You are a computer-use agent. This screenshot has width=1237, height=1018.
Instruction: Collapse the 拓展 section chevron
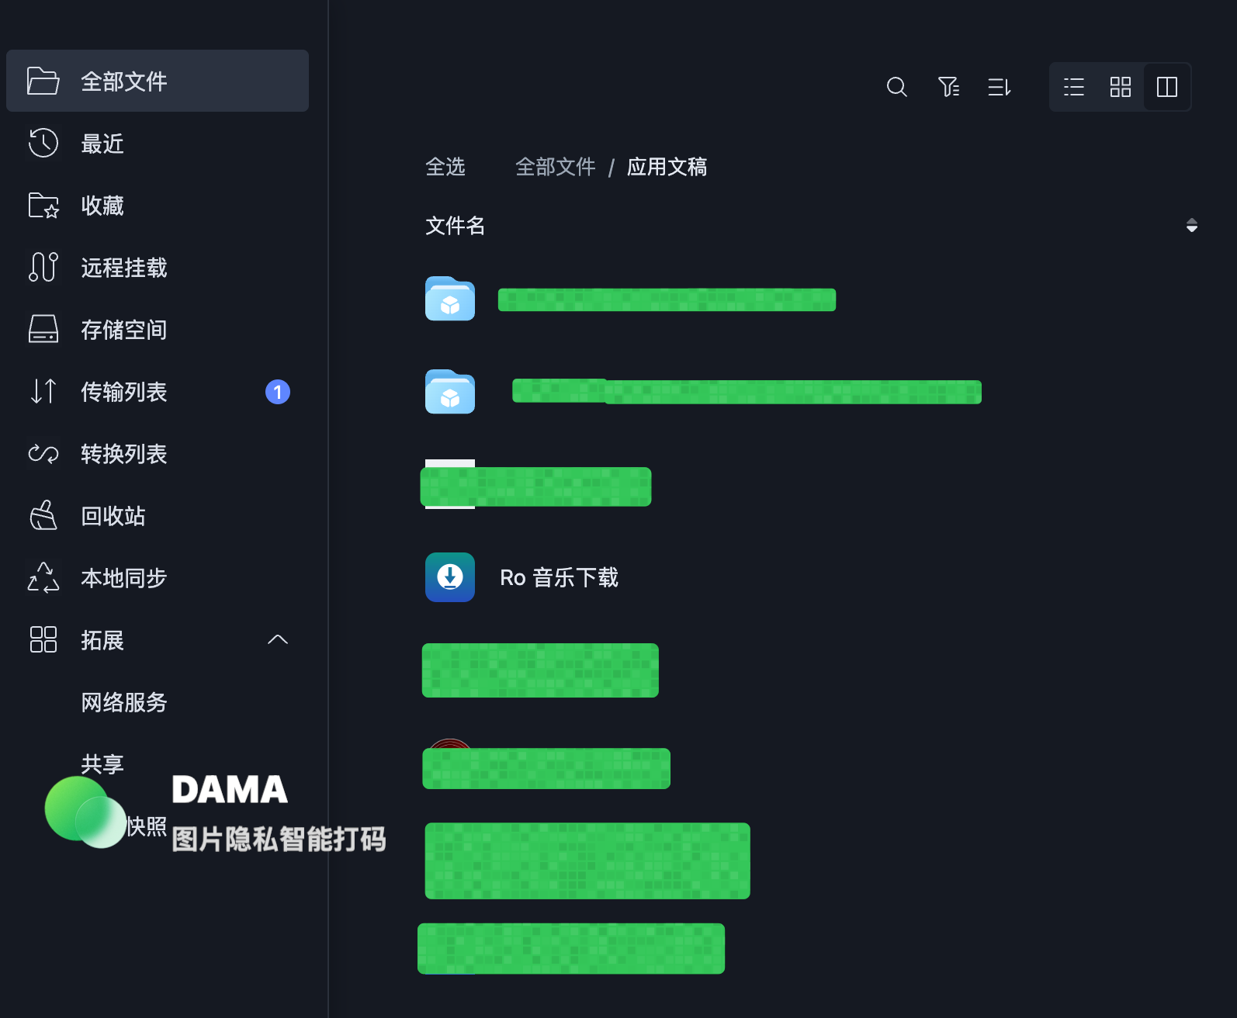[278, 639]
